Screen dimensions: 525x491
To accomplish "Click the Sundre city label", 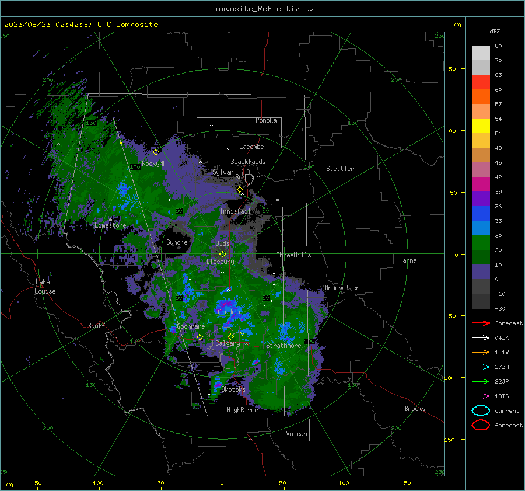I will [x=177, y=242].
